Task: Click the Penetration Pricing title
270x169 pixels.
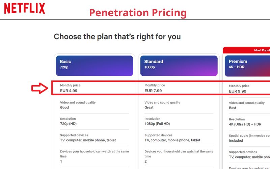Action: click(138, 13)
